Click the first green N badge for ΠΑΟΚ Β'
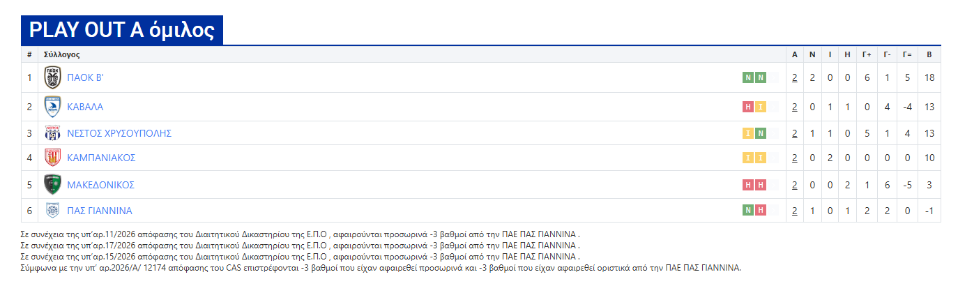Image resolution: width=958 pixels, height=286 pixels. click(x=748, y=77)
